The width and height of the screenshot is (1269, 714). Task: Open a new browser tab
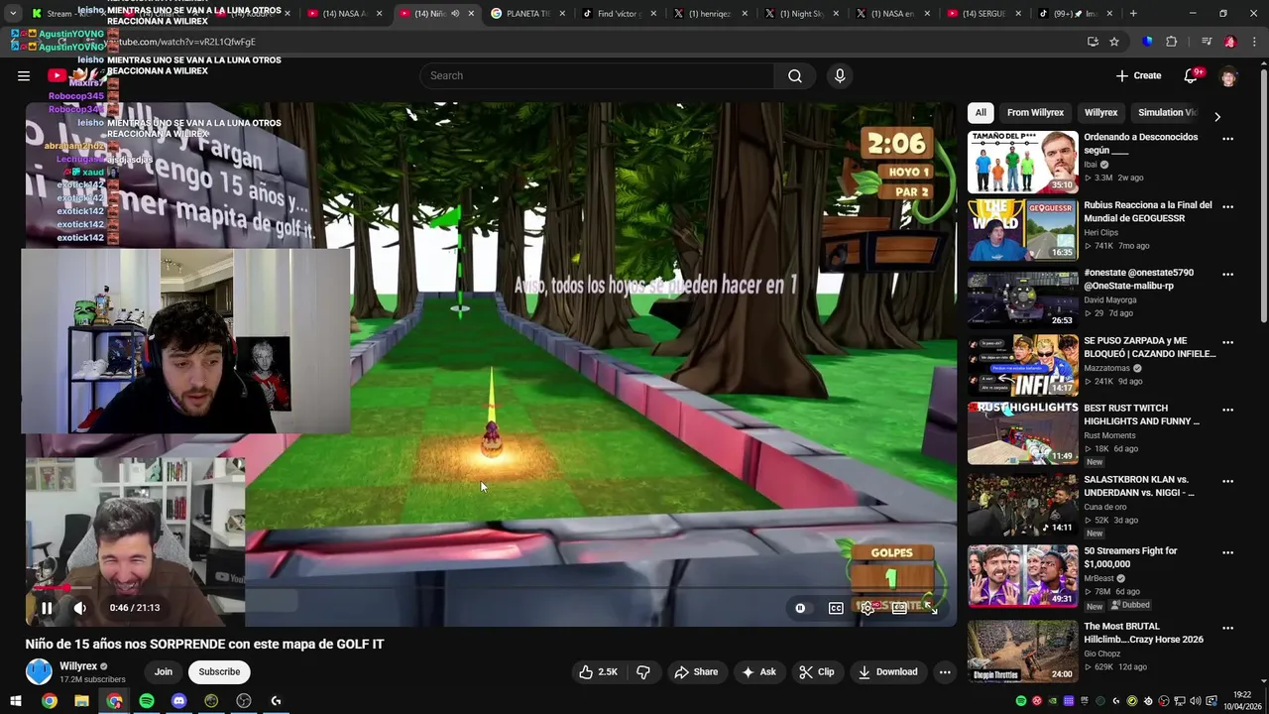coord(1133,14)
